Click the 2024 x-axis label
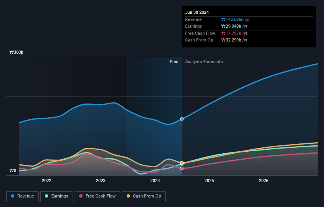This screenshot has width=324, height=207. point(155,181)
